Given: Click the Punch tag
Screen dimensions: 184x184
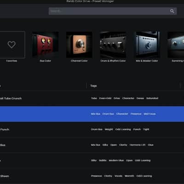Looking at the screenshot, I should click(x=137, y=129).
